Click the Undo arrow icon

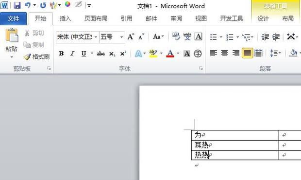[28, 5]
